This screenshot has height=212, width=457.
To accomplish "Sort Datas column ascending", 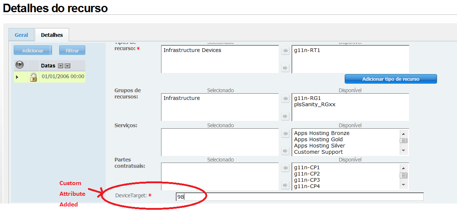I will pyautogui.click(x=61, y=66).
